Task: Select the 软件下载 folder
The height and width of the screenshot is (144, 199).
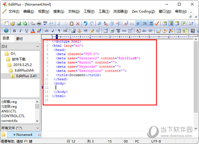Action: [x=19, y=59]
